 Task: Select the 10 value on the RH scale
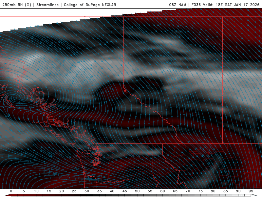tap(36, 191)
